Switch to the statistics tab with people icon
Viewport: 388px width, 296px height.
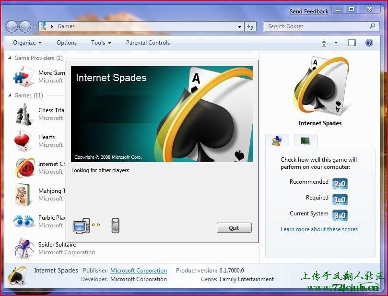[277, 141]
